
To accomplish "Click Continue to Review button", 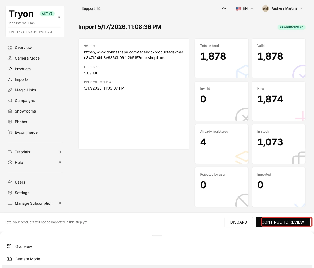I will (x=283, y=222).
